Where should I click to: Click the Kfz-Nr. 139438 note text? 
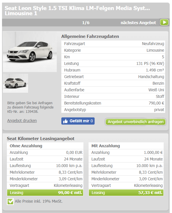30,107
